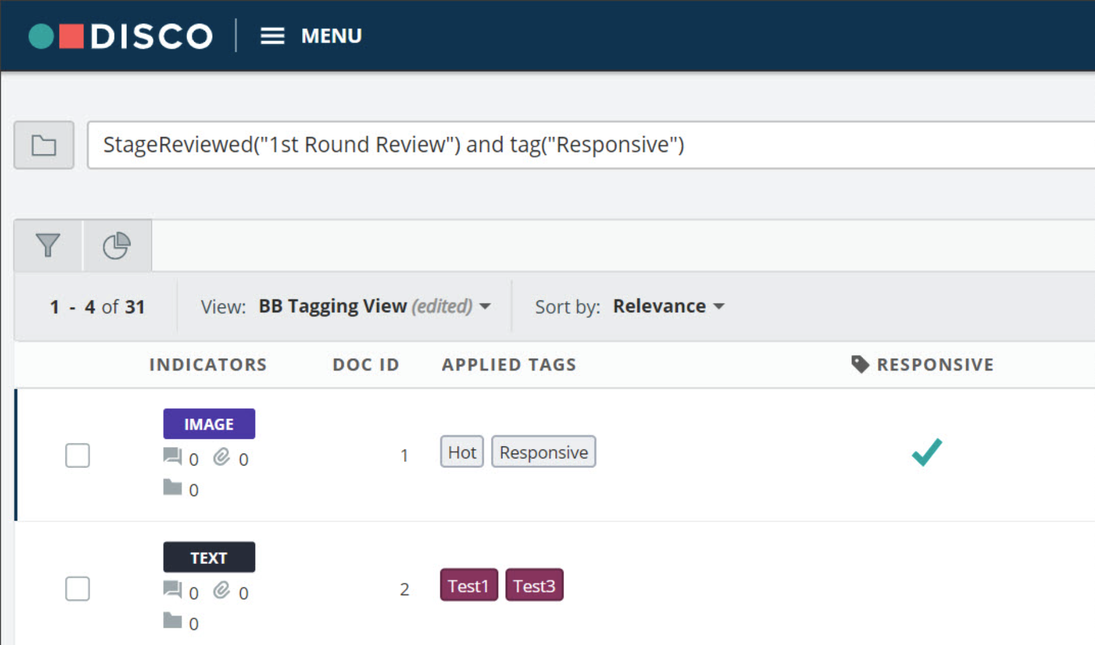Open the hamburger MENU icon
Image resolution: width=1095 pixels, height=645 pixels.
point(272,36)
